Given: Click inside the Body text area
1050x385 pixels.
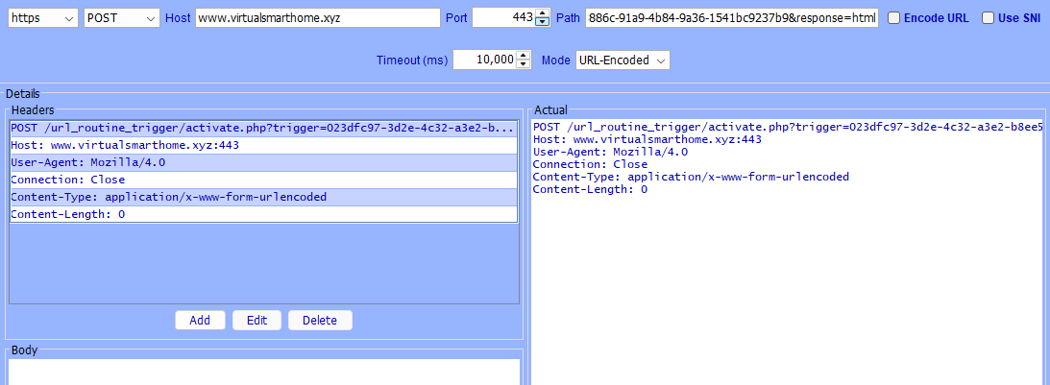Looking at the screenshot, I should click(x=264, y=372).
